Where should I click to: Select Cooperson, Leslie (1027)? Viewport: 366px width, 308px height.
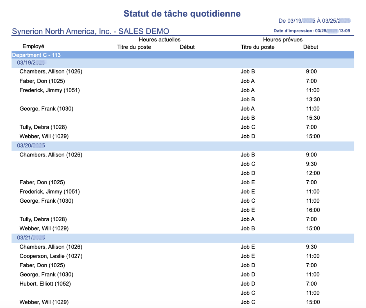point(51,256)
